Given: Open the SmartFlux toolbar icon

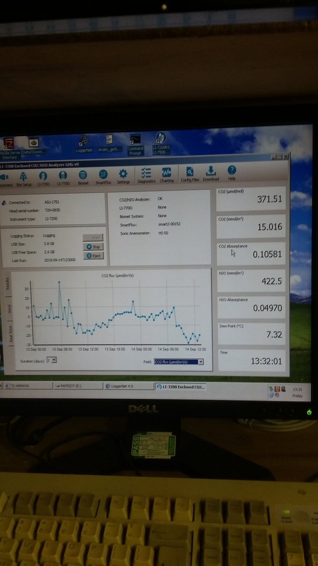Looking at the screenshot, I should tap(103, 177).
